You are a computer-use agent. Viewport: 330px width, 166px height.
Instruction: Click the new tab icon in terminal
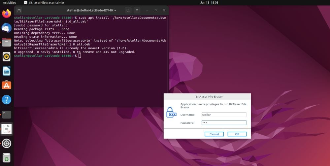click(19, 10)
